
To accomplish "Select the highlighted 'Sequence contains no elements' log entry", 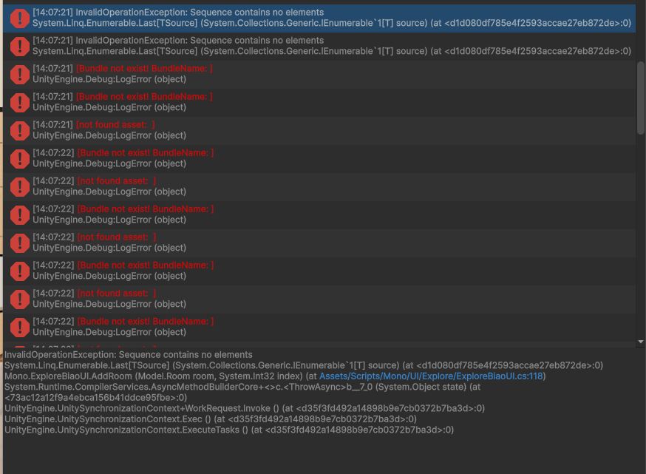I will [x=319, y=18].
